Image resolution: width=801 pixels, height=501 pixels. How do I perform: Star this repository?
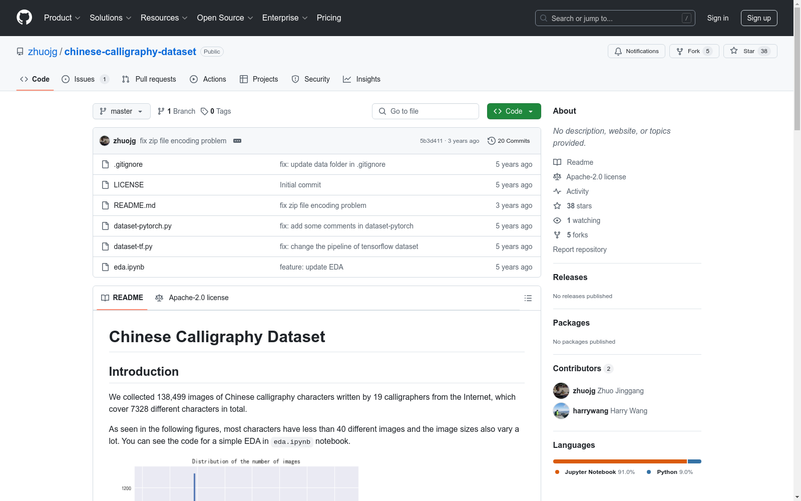pyautogui.click(x=750, y=51)
